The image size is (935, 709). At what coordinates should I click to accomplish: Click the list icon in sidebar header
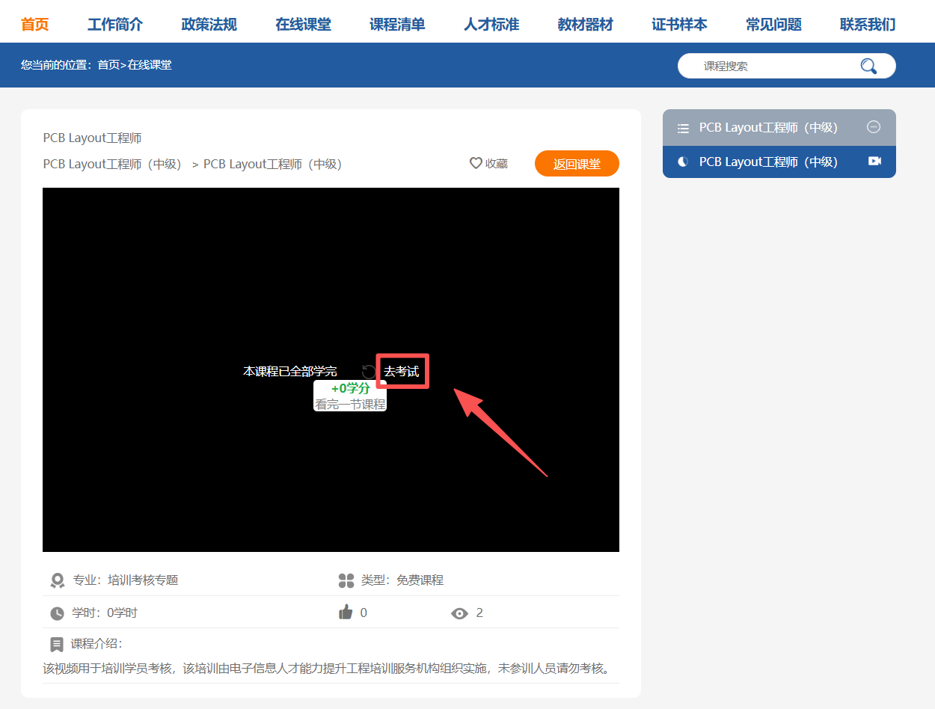click(x=682, y=128)
